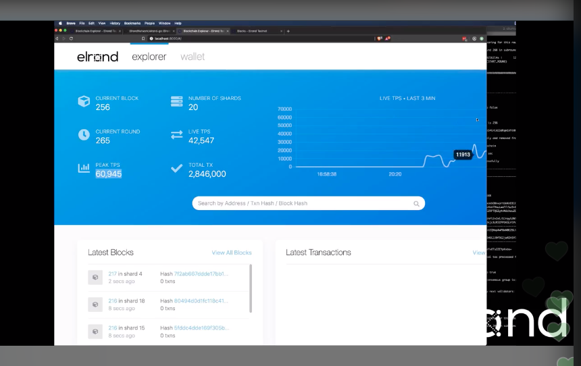
Task: Click the 42,547 Live TPS value
Action: click(201, 140)
